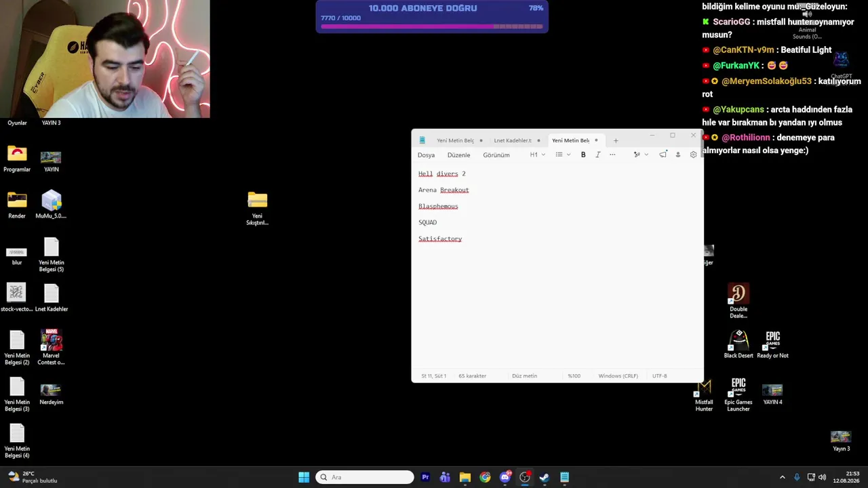The width and height of the screenshot is (868, 488).
Task: Expand the AI rewrite dropdown arrow
Action: (646, 155)
